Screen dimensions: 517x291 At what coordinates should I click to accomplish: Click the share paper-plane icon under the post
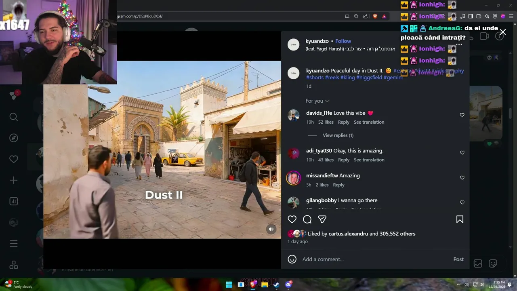click(322, 219)
